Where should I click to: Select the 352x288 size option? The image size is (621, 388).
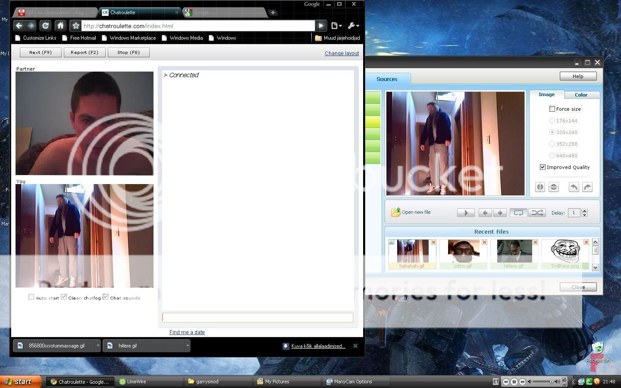552,144
